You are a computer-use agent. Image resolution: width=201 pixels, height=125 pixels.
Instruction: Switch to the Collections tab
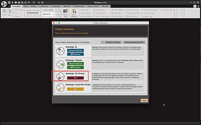(x=44, y=6)
